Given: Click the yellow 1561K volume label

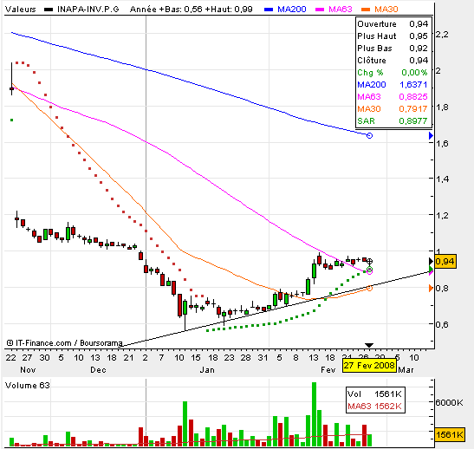Looking at the screenshot, I should [x=450, y=435].
